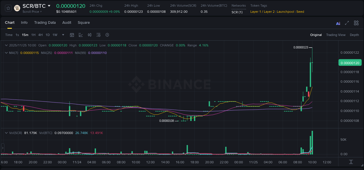Click the highlighted 0.00000120 price label
364x170 pixels.
(350, 62)
